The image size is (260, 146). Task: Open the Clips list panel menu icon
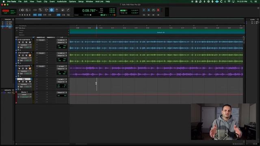(x=258, y=19)
